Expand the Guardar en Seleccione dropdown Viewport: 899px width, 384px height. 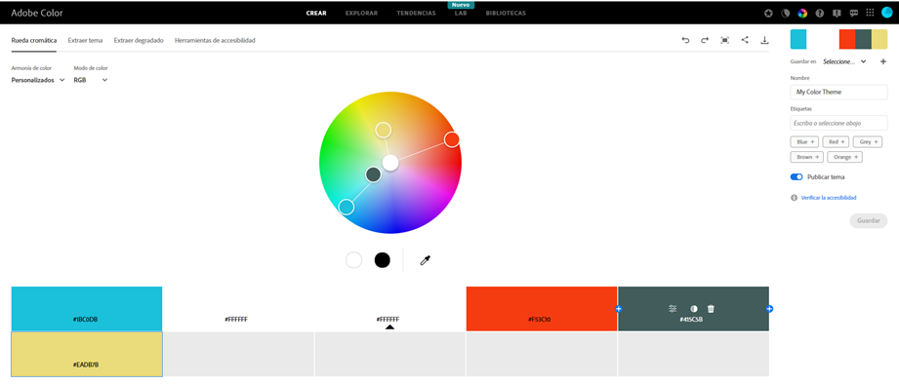(x=844, y=61)
